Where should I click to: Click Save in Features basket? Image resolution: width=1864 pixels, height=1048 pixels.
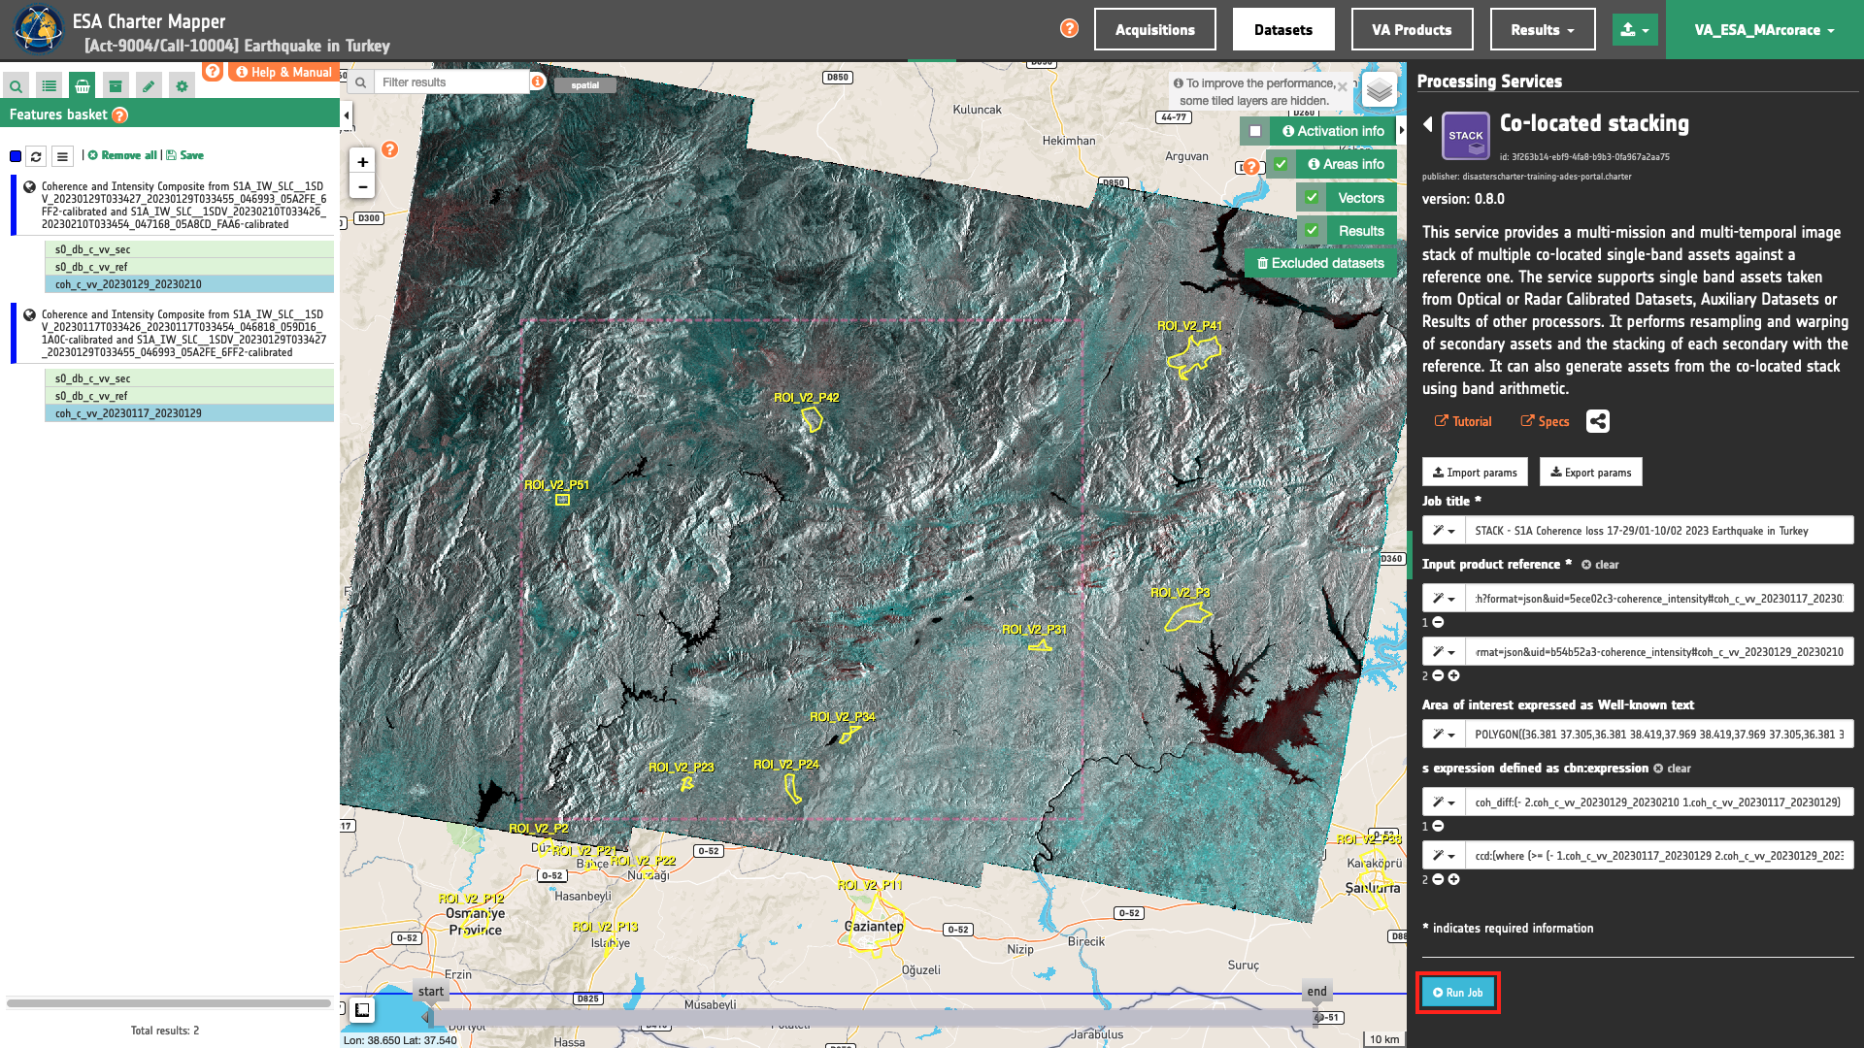(184, 155)
